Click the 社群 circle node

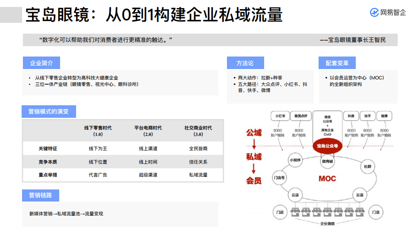(367, 166)
